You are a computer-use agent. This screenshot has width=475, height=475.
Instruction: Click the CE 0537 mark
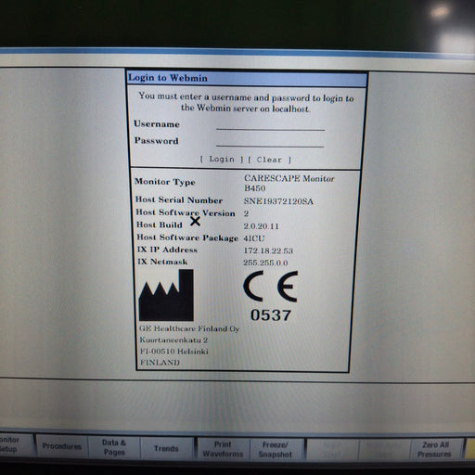click(x=271, y=296)
